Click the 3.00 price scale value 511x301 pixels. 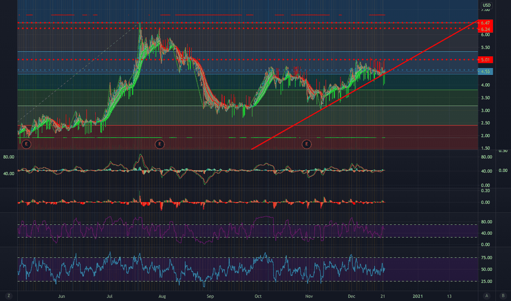click(485, 111)
